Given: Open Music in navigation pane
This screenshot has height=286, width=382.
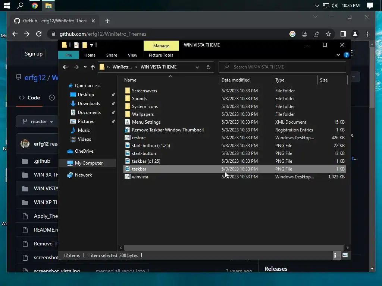Looking at the screenshot, I should (x=84, y=130).
